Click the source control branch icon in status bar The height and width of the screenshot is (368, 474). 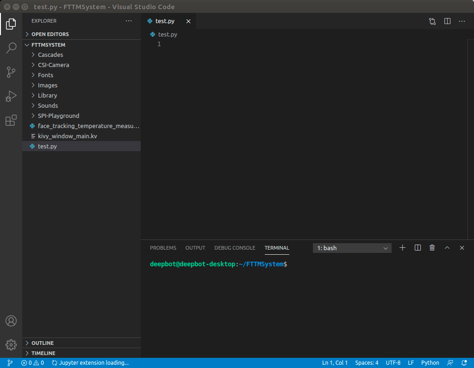point(10,363)
